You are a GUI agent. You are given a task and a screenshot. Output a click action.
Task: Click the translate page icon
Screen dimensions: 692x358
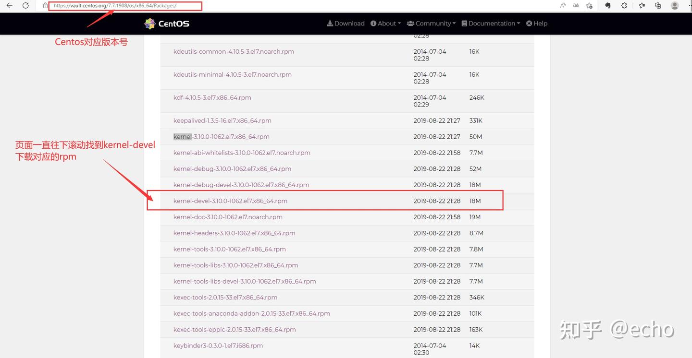(576, 6)
